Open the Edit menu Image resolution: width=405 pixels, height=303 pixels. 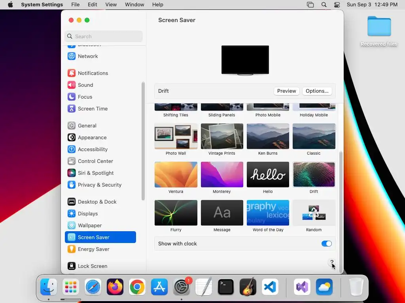point(92,5)
